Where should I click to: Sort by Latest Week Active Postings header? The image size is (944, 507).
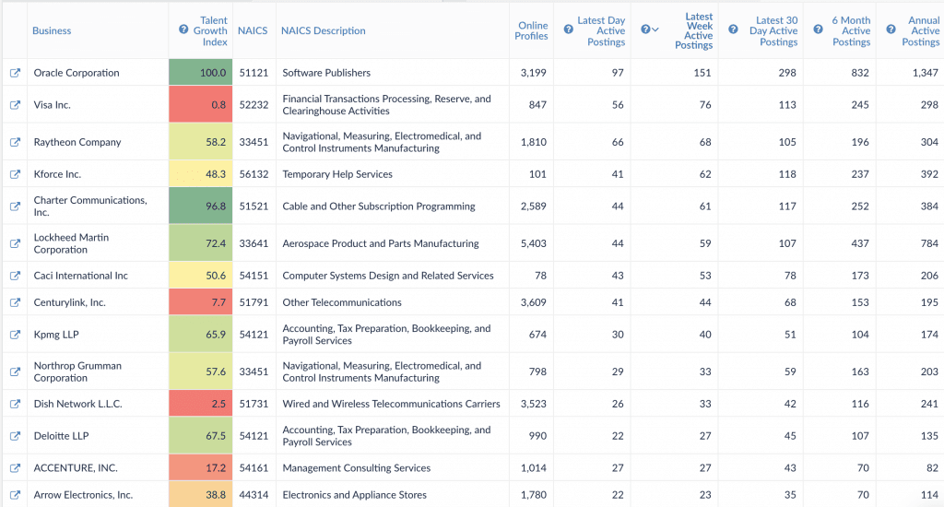pyautogui.click(x=693, y=30)
